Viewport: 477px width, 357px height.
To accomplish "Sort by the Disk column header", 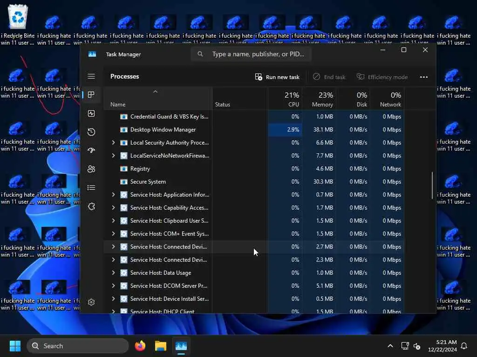I will 354,99.
